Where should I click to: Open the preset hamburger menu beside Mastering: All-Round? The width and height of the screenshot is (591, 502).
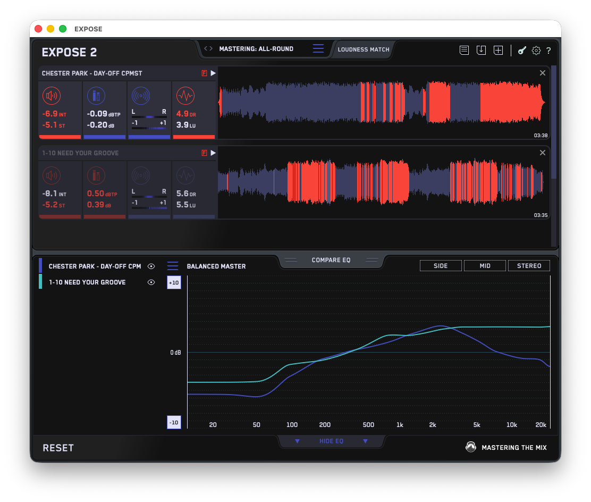pos(318,48)
